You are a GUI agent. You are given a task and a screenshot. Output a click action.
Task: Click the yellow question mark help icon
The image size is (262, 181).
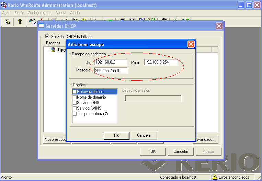click(20, 22)
